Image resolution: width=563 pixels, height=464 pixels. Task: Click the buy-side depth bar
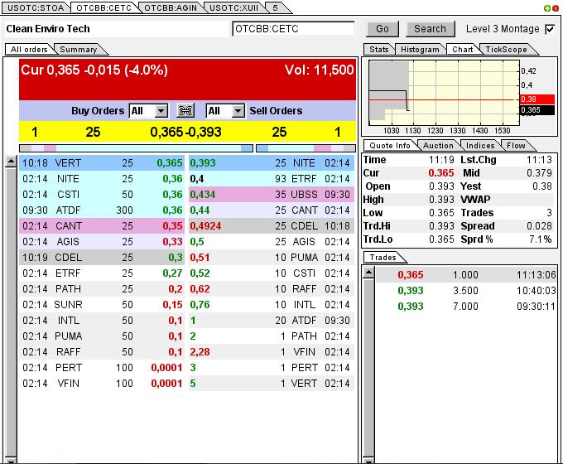(136, 148)
